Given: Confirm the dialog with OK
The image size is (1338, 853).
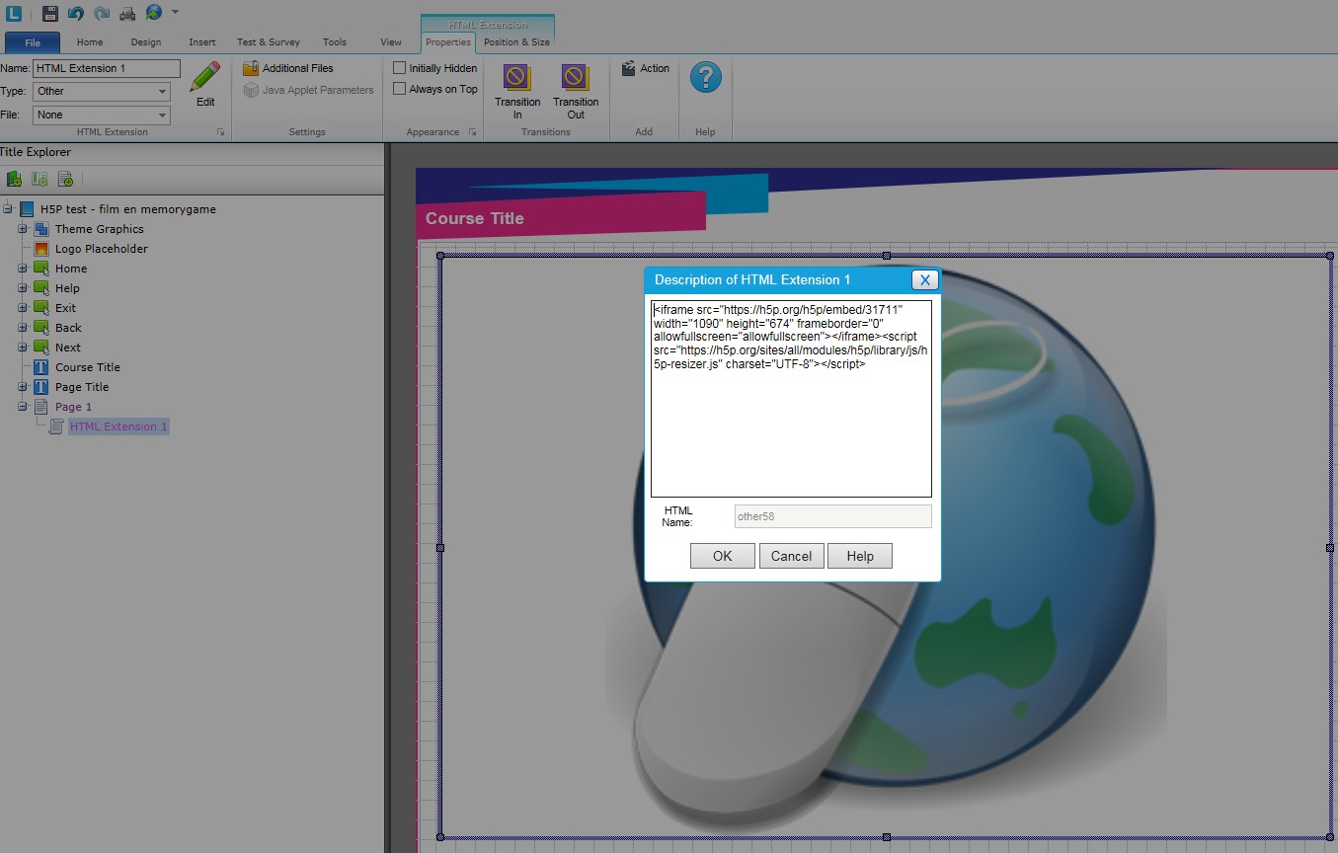Looking at the screenshot, I should pyautogui.click(x=723, y=556).
